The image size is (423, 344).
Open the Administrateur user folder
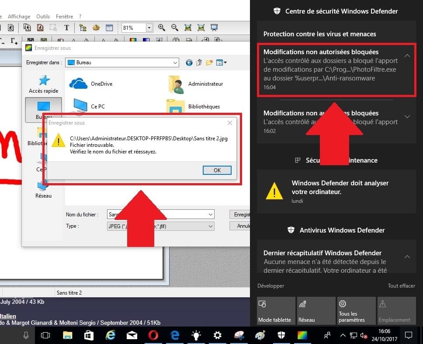(195, 84)
